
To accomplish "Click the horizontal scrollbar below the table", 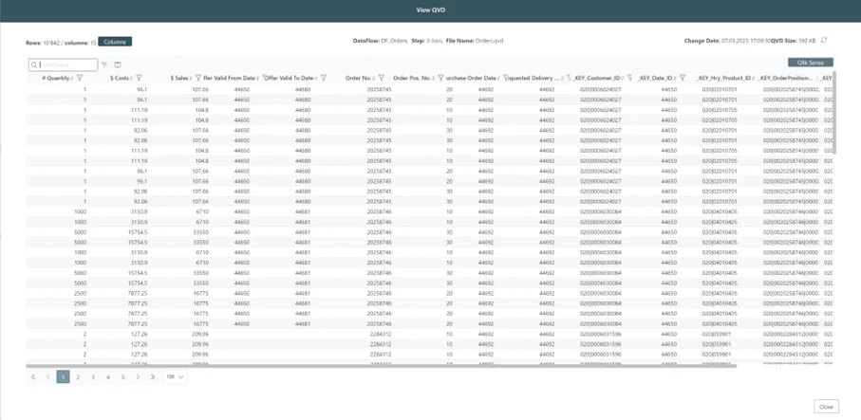I will 285,365.
